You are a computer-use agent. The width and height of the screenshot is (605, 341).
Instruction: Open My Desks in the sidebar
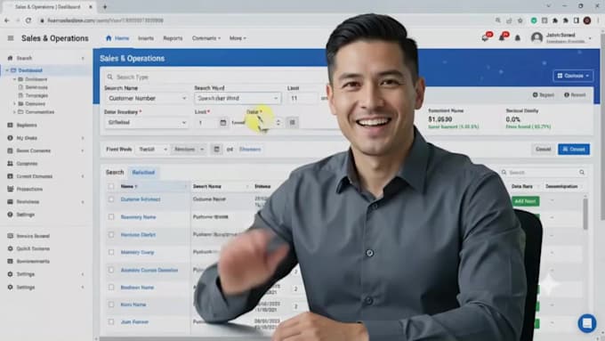[x=27, y=138]
